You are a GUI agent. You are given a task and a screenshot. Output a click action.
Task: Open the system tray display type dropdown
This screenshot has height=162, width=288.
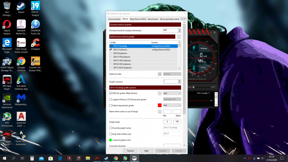point(172,105)
